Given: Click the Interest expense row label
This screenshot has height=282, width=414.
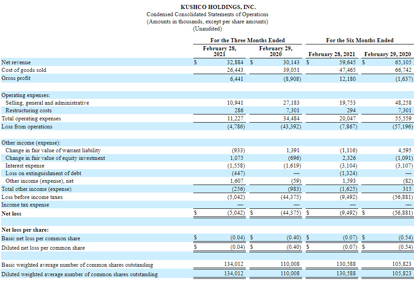Looking at the screenshot, I should coord(25,166).
